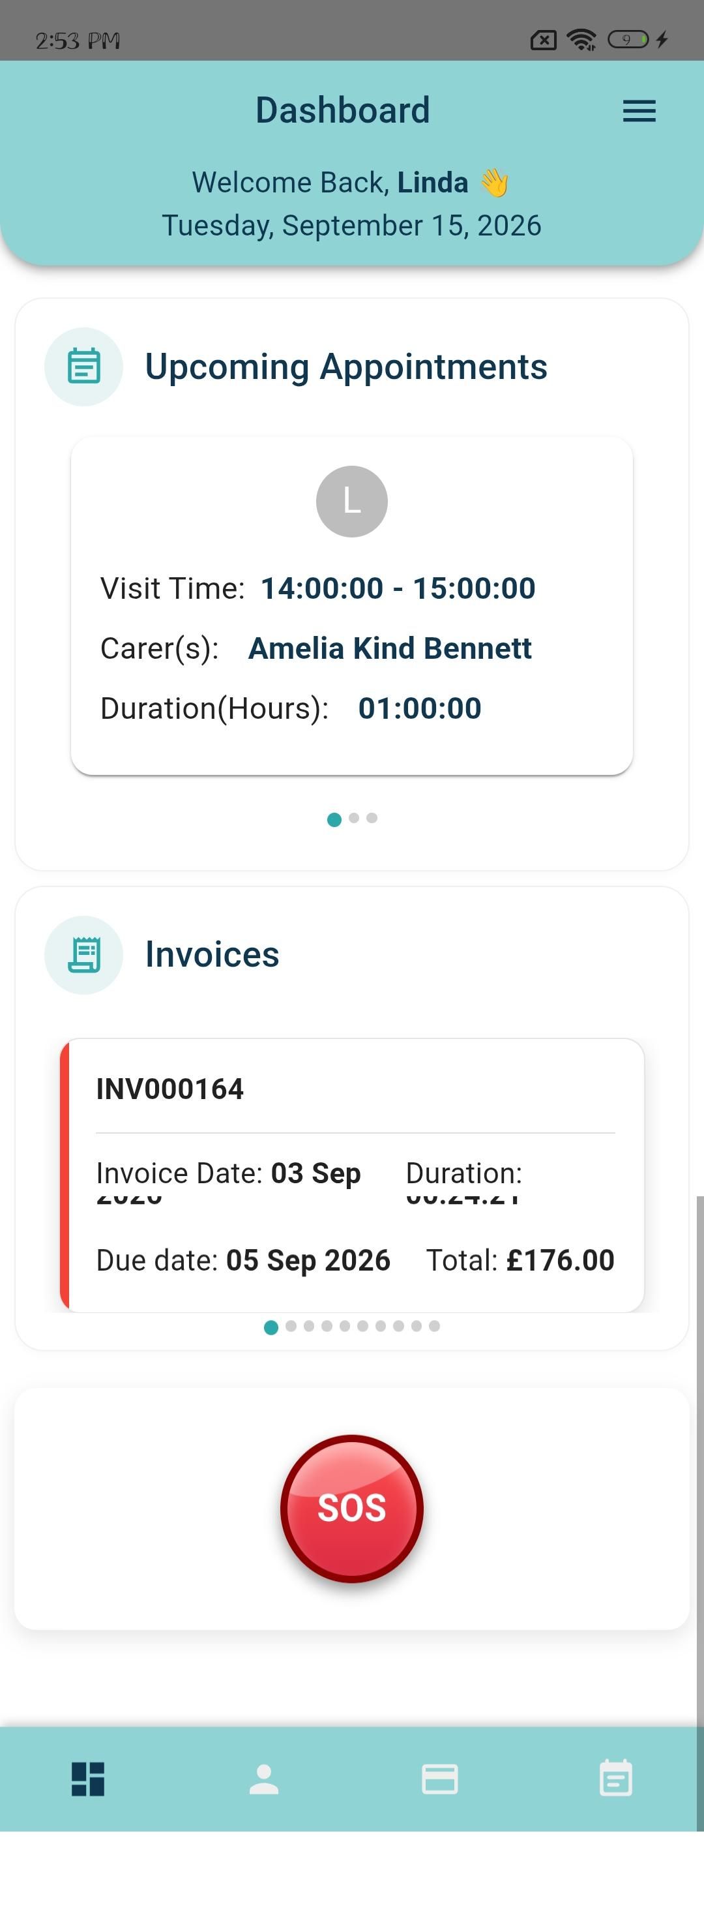This screenshot has width=704, height=1917.
Task: Click the Upcoming Appointments heading
Action: coord(345,367)
